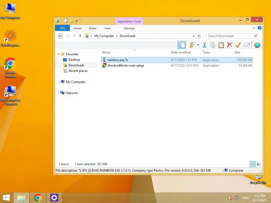Switch to Details view button
The height and width of the screenshot is (203, 271).
(x=253, y=164)
